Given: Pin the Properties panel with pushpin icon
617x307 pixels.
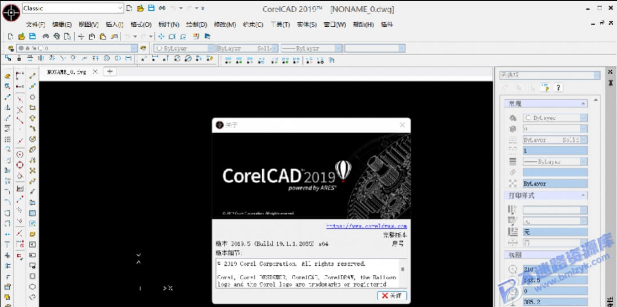Looking at the screenshot, I should [610, 83].
